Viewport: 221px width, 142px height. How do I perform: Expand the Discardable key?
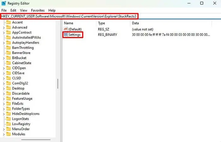[x=4, y=94]
